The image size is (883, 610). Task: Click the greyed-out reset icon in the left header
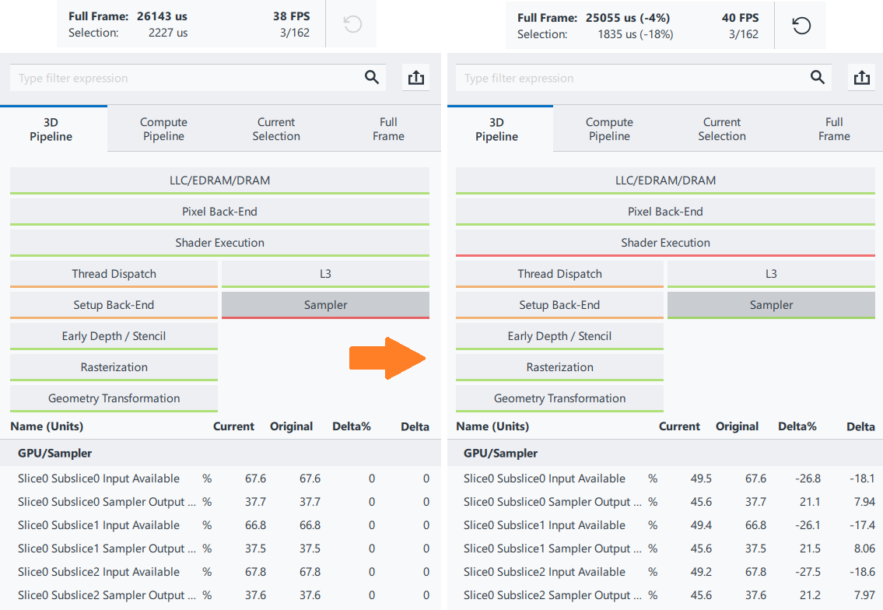click(352, 25)
